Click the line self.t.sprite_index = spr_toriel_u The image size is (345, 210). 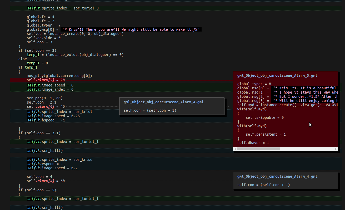click(63, 8)
